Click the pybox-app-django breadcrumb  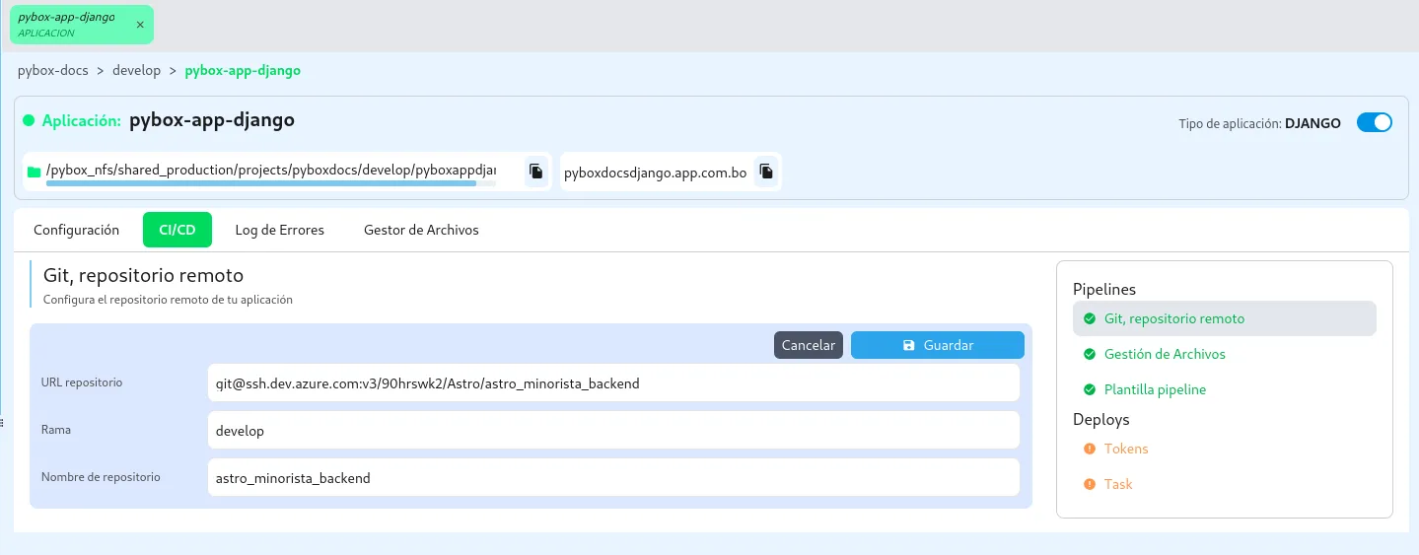[243, 71]
